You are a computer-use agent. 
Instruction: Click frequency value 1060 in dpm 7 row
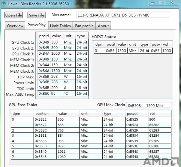click(68, 157)
